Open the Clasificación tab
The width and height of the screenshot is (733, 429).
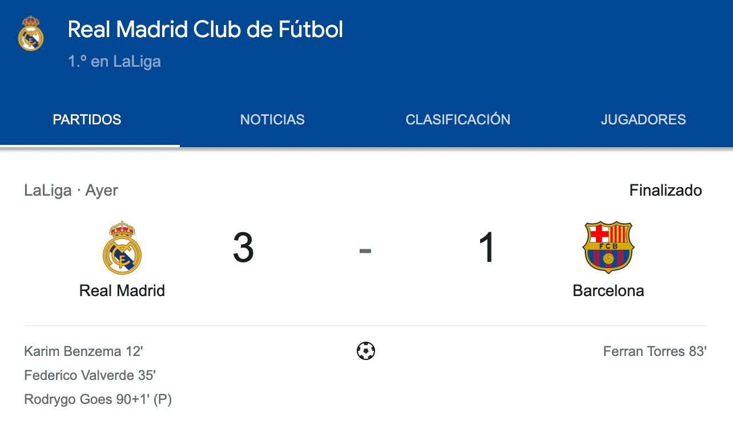coord(458,120)
